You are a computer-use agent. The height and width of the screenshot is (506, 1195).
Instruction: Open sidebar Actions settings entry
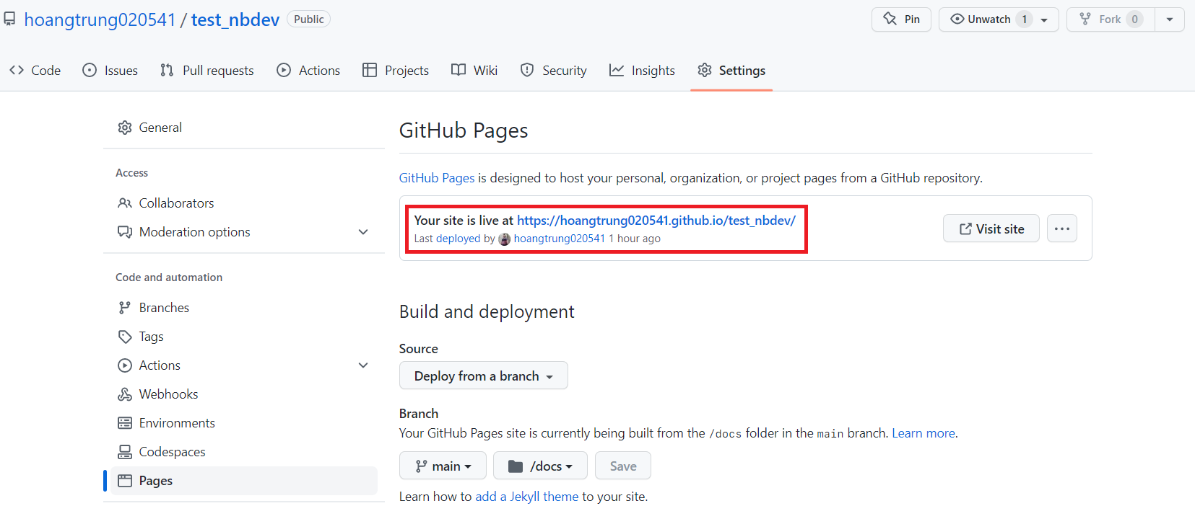tap(160, 365)
